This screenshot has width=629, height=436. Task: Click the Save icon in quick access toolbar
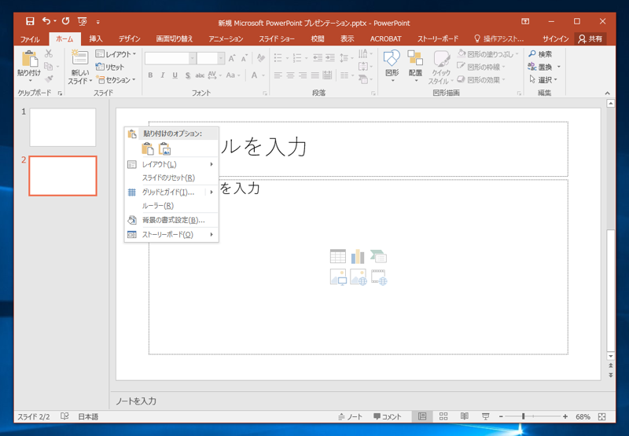pos(30,21)
